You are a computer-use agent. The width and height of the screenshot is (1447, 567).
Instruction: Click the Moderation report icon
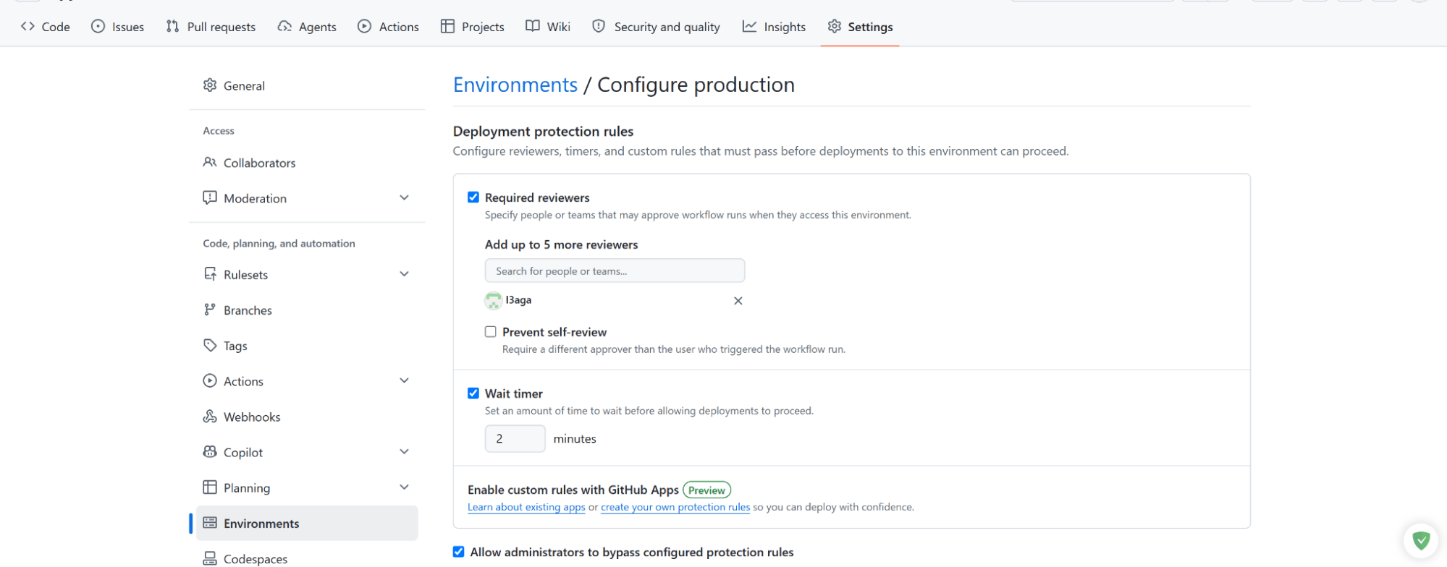click(210, 198)
